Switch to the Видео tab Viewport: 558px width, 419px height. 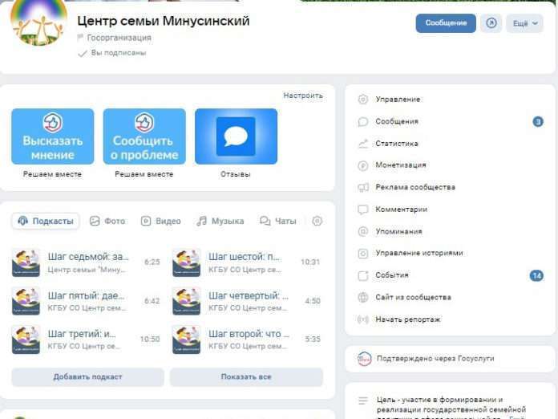161,222
